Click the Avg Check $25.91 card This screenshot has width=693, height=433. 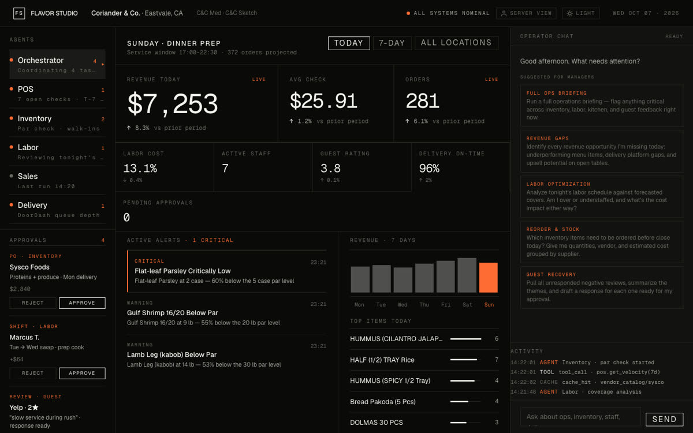coord(336,103)
